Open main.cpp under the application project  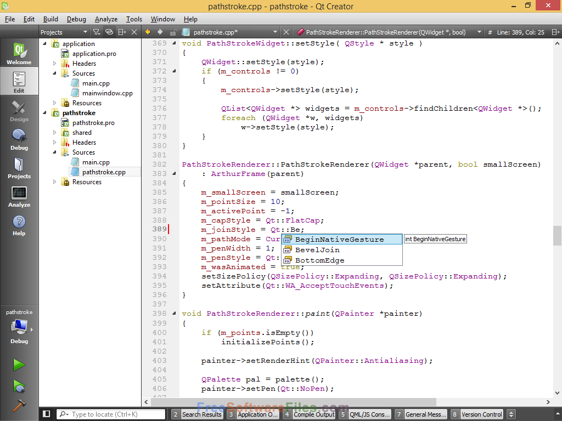click(x=95, y=83)
